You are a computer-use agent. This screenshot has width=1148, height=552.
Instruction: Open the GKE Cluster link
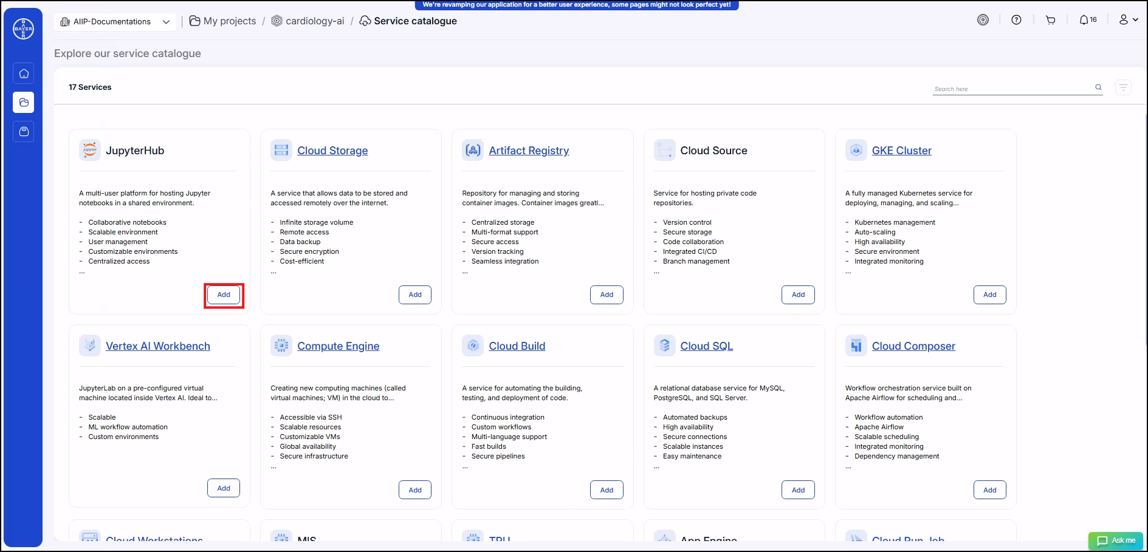tap(901, 151)
